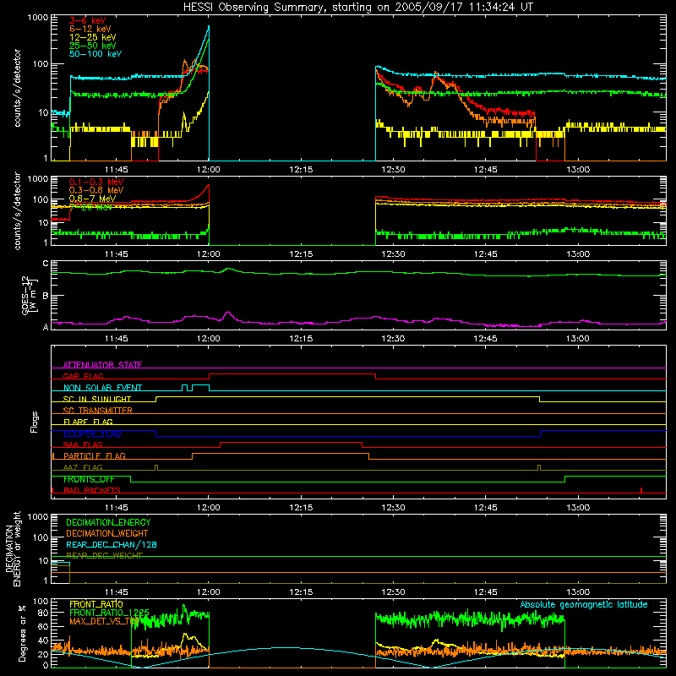Click the Degrees or % axis title
The height and width of the screenshot is (676, 676).
tap(22, 634)
